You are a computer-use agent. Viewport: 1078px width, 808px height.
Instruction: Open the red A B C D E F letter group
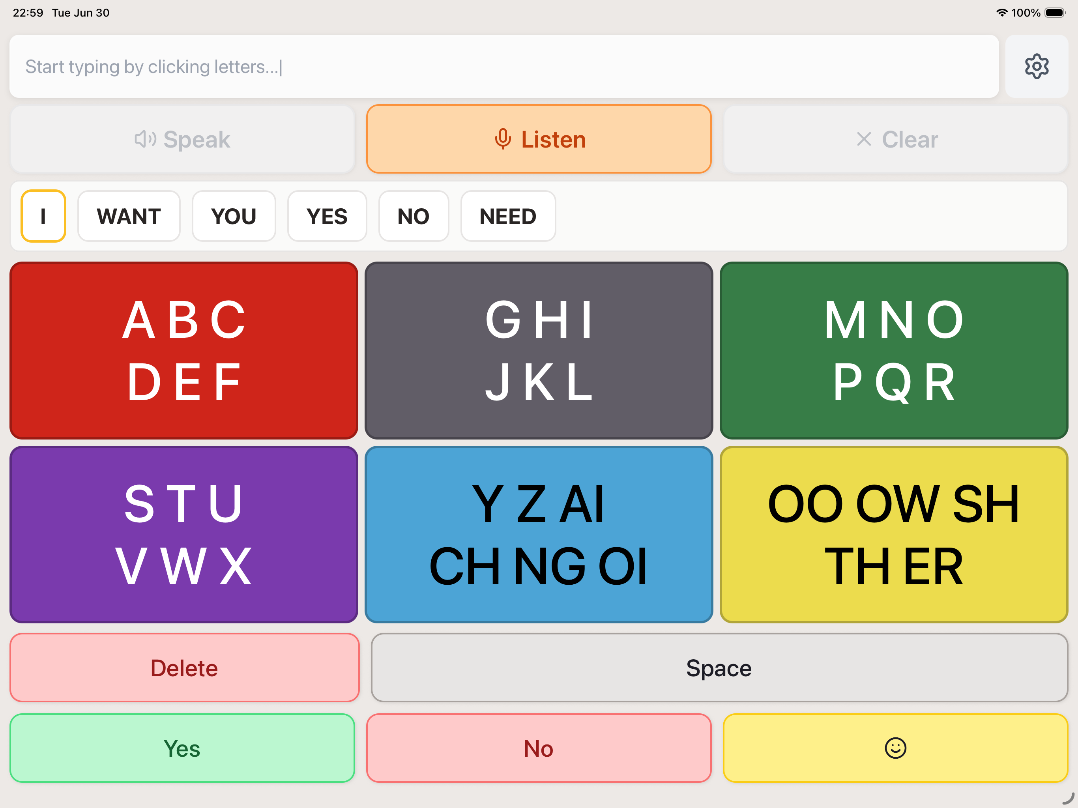184,350
